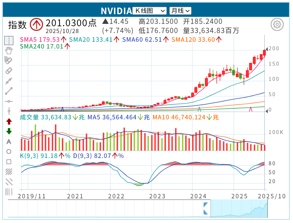Select the crosshair cursor tool
Viewport: 293px width, 223px height.
(9, 40)
